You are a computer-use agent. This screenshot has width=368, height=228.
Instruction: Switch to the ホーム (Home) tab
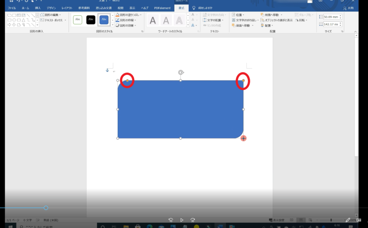click(26, 8)
